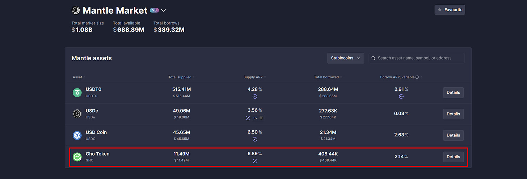Sort the table by Asset column
The width and height of the screenshot is (527, 179).
79,77
